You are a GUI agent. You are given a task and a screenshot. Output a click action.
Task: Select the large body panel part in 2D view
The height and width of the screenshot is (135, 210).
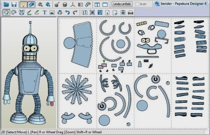pyautogui.click(x=83, y=45)
